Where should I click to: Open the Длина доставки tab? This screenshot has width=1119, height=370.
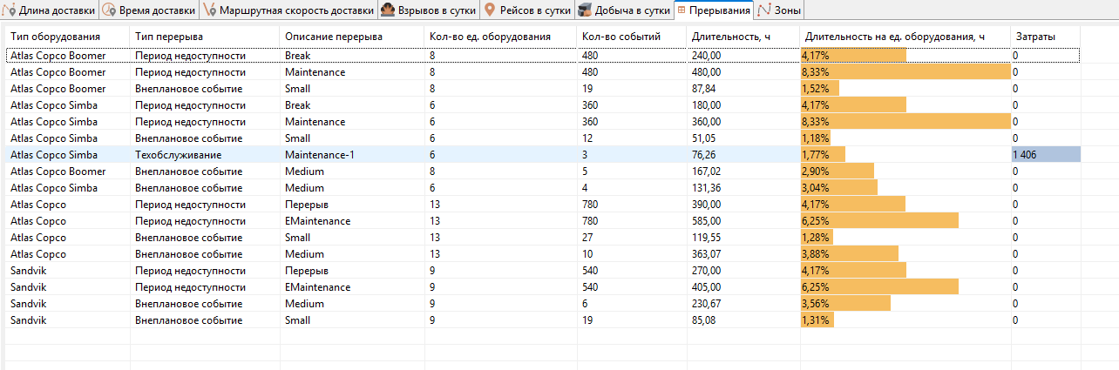click(x=50, y=10)
